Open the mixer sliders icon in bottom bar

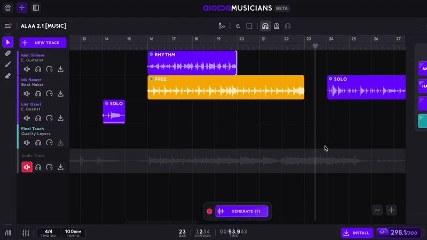coord(26,233)
